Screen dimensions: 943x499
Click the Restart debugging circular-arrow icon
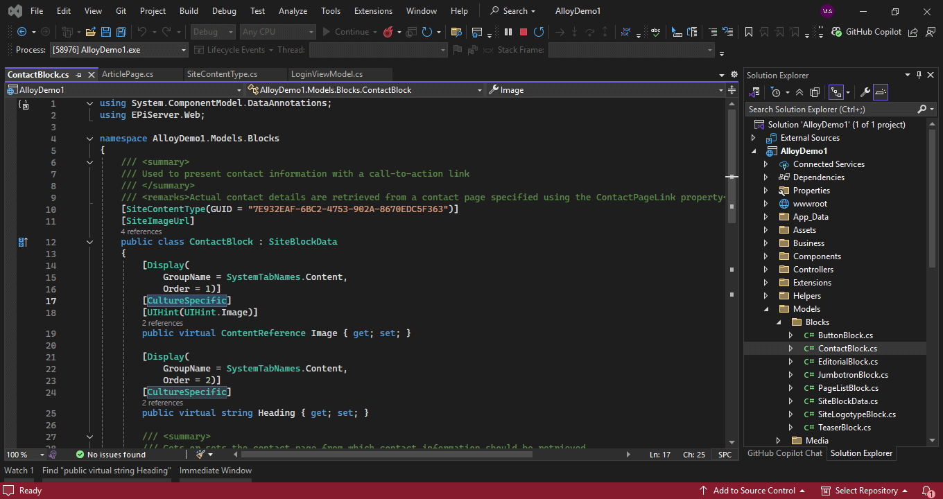539,31
